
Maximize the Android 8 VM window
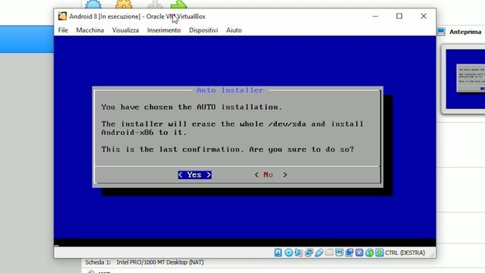pos(399,16)
